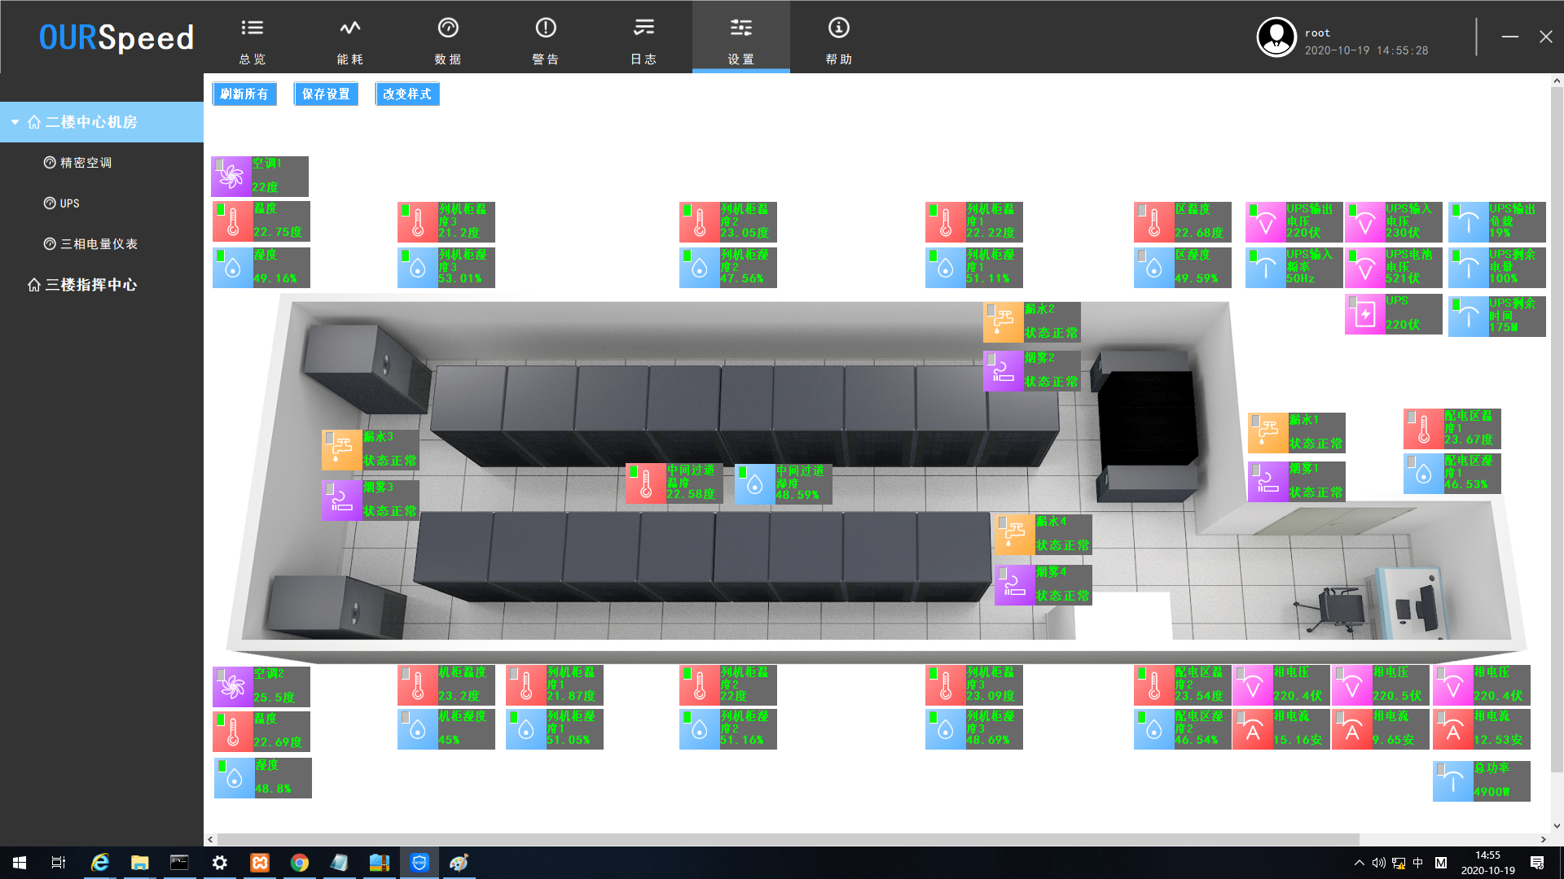Toggle the small checkbox on 烟雾4 widget
Image resolution: width=1564 pixels, height=879 pixels.
click(x=1003, y=573)
